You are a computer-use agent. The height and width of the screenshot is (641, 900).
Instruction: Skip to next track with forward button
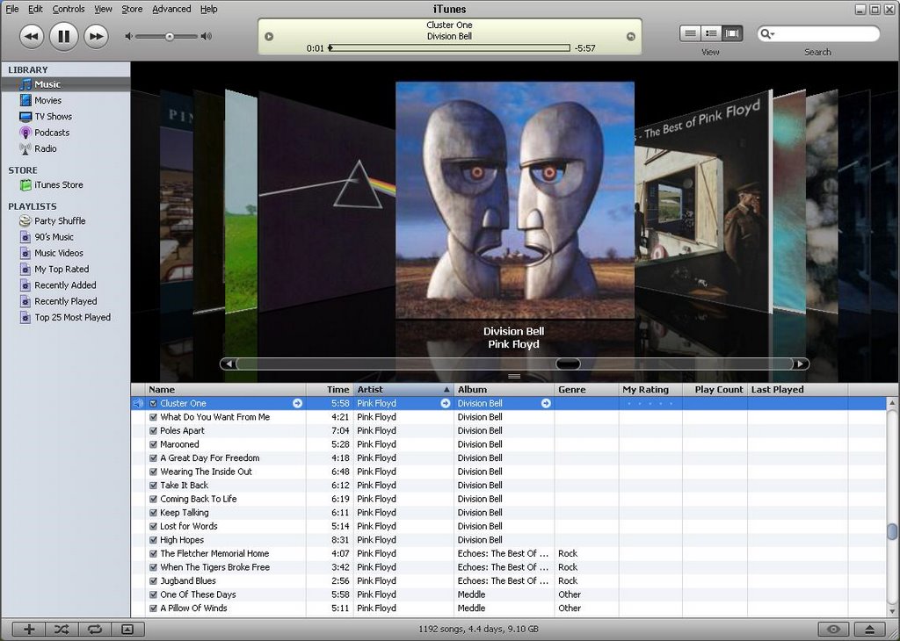96,37
